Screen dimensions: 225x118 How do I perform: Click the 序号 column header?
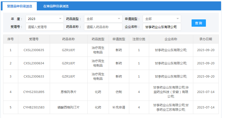[11, 39]
